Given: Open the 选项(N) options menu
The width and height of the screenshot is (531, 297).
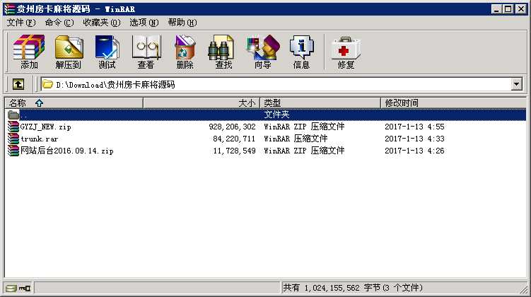Looking at the screenshot, I should coord(144,23).
